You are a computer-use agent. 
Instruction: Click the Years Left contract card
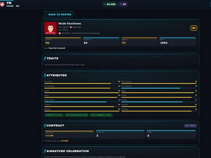(x=120, y=134)
